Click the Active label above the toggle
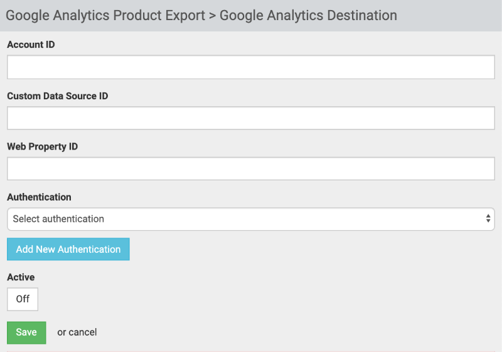The image size is (502, 352). point(21,277)
